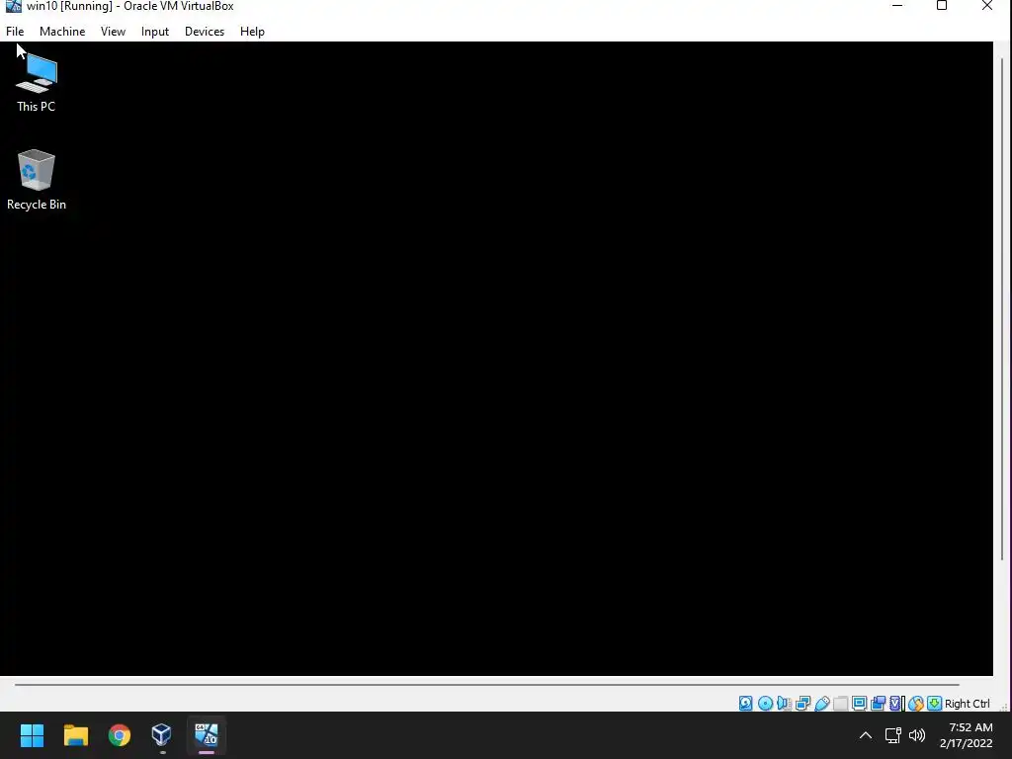Click the audio status indicator

point(784,704)
